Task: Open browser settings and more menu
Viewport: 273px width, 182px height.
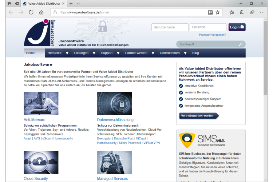Action: (x=262, y=12)
